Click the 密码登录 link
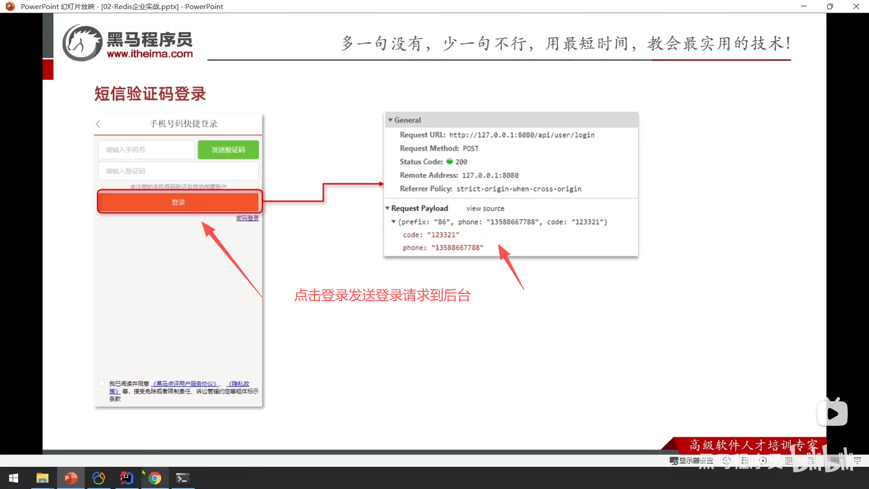The image size is (869, 489). (x=247, y=218)
